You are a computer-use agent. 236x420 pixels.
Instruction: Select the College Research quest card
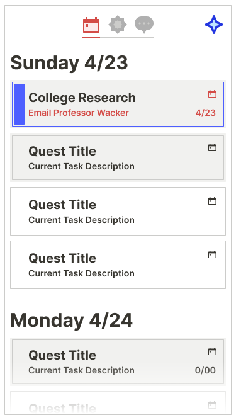pyautogui.click(x=118, y=104)
